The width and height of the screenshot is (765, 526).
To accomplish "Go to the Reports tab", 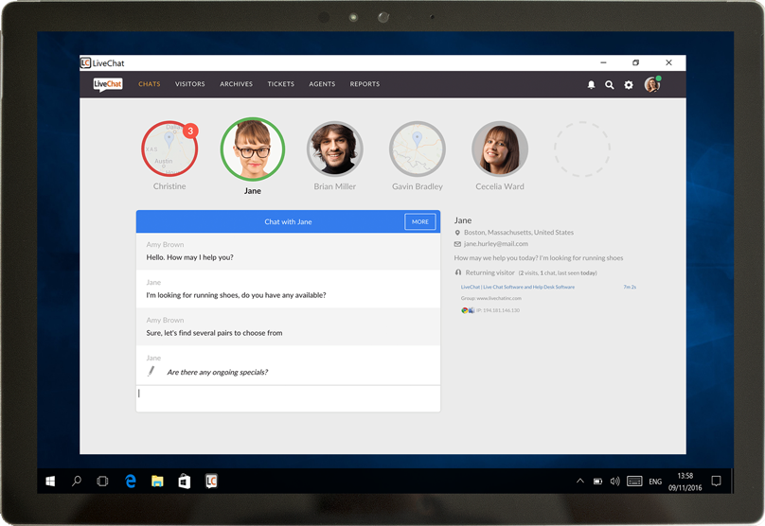I will pyautogui.click(x=365, y=84).
